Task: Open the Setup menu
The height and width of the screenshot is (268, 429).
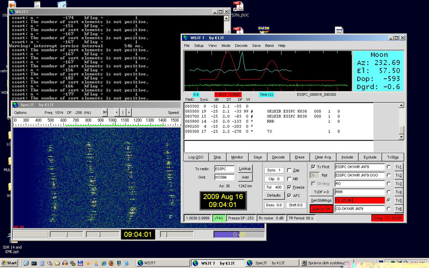Action: coord(199,46)
